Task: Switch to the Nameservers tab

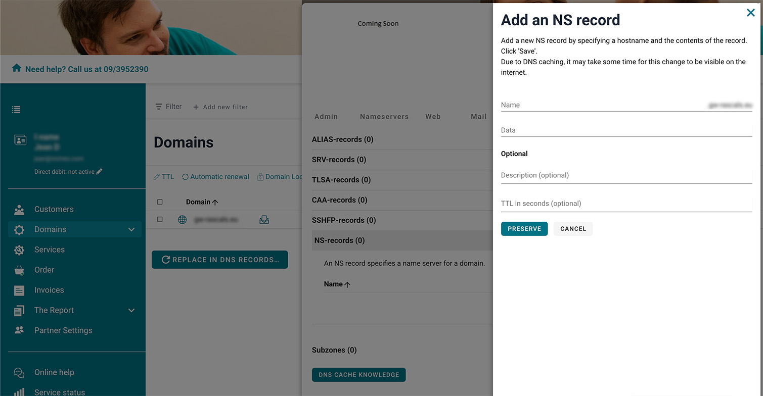Action: coord(384,116)
